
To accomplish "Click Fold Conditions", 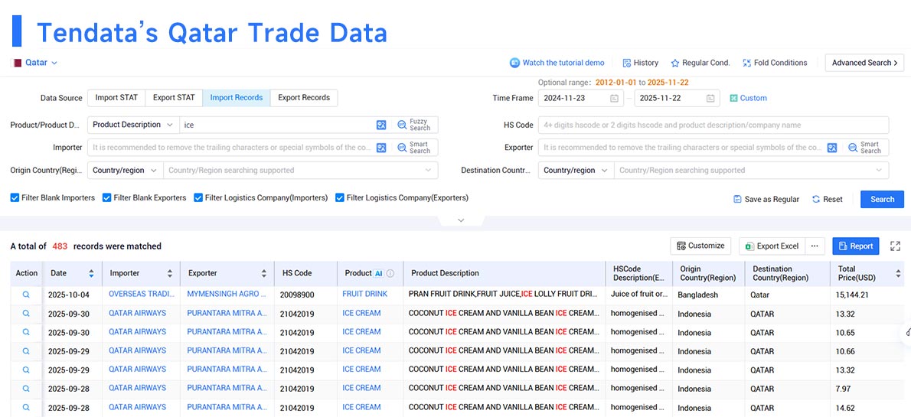I will coord(775,63).
